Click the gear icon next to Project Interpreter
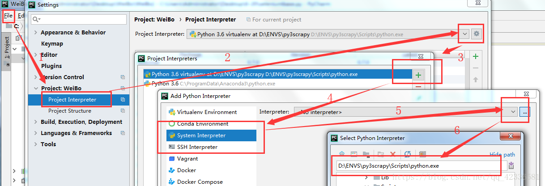This screenshot has width=545, height=186. 477,34
